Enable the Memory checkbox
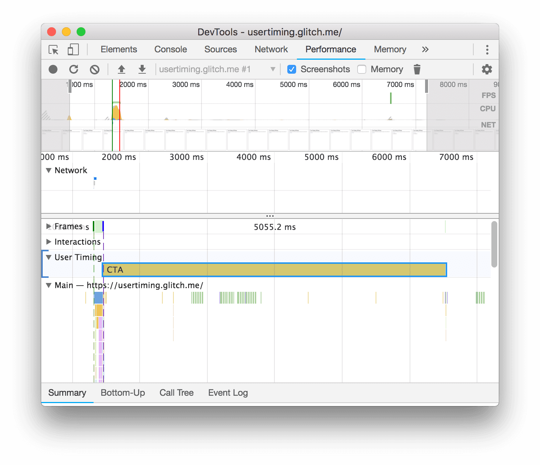This screenshot has height=465, width=540. 362,69
